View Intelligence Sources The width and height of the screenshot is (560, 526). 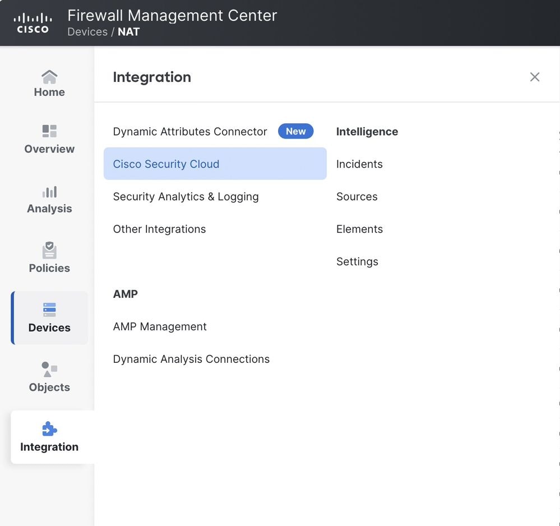pyautogui.click(x=357, y=197)
